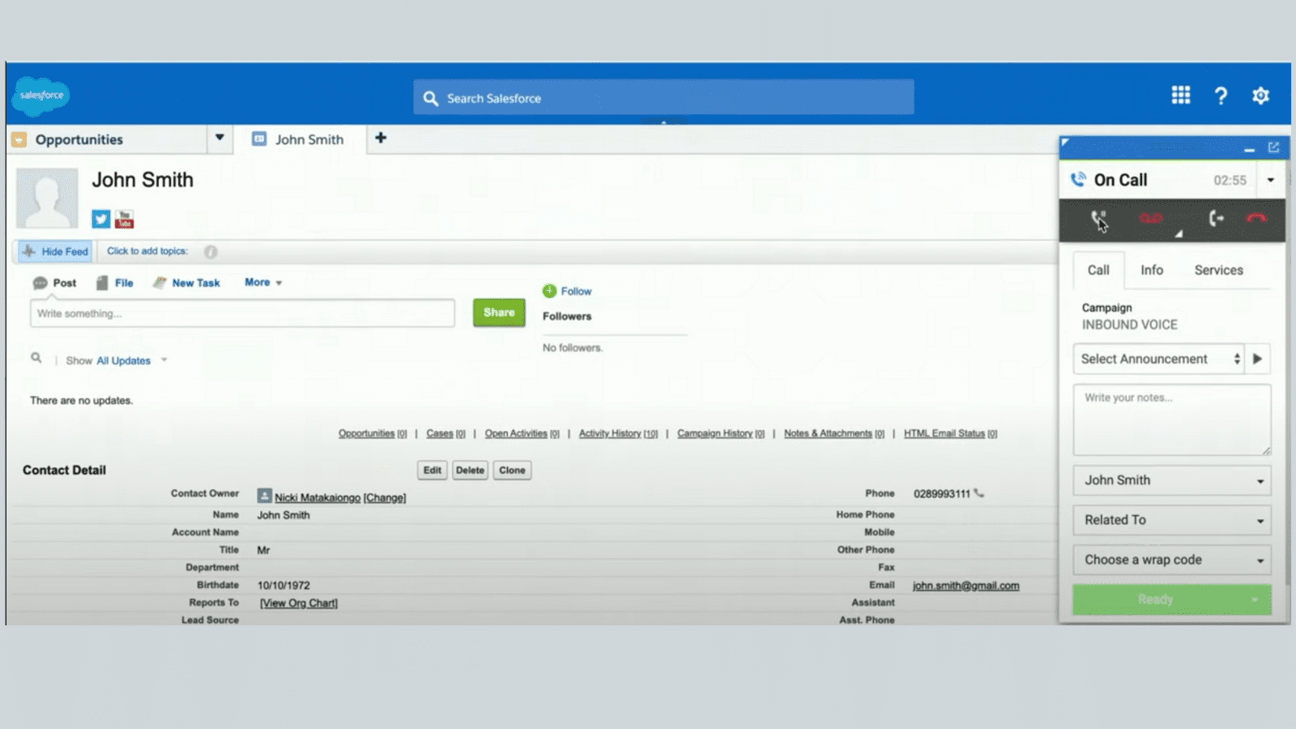Open the Show All Updates filter arrow
Screen dimensions: 1296x729
(164, 360)
